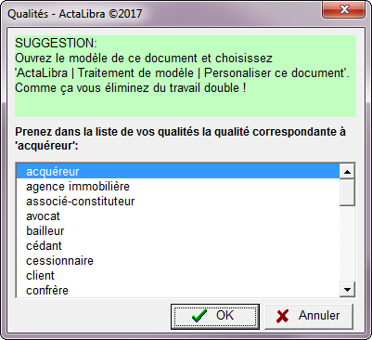Close the Qualités dialog window
Image resolution: width=372 pixels, height=340 pixels.
coord(344,9)
